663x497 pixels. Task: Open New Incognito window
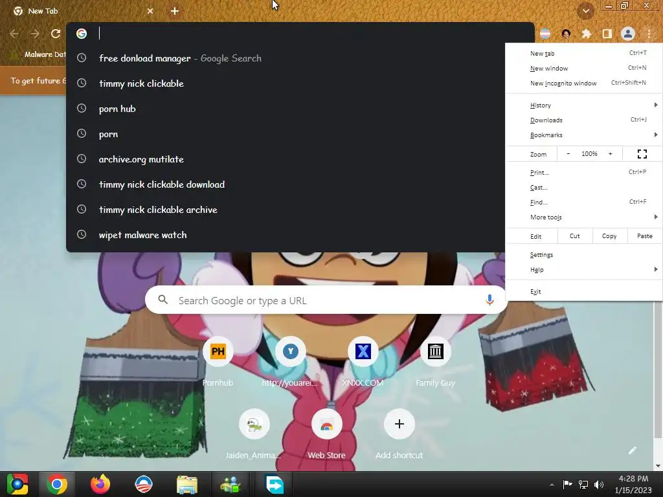click(x=584, y=83)
